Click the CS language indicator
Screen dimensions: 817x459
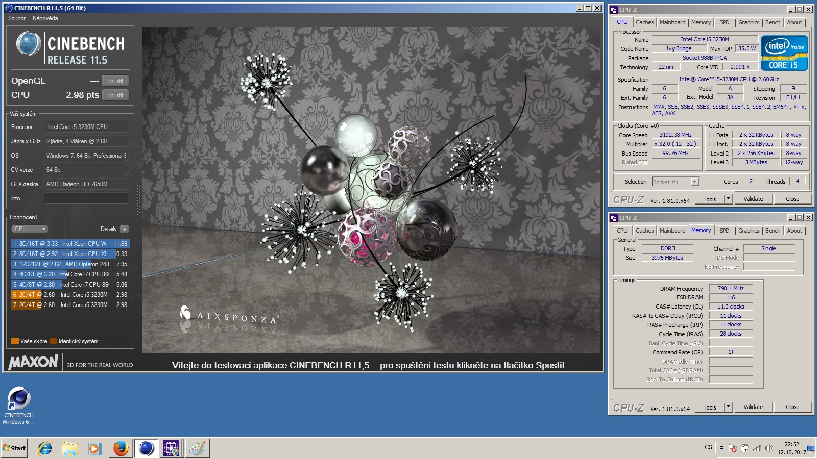pyautogui.click(x=708, y=447)
